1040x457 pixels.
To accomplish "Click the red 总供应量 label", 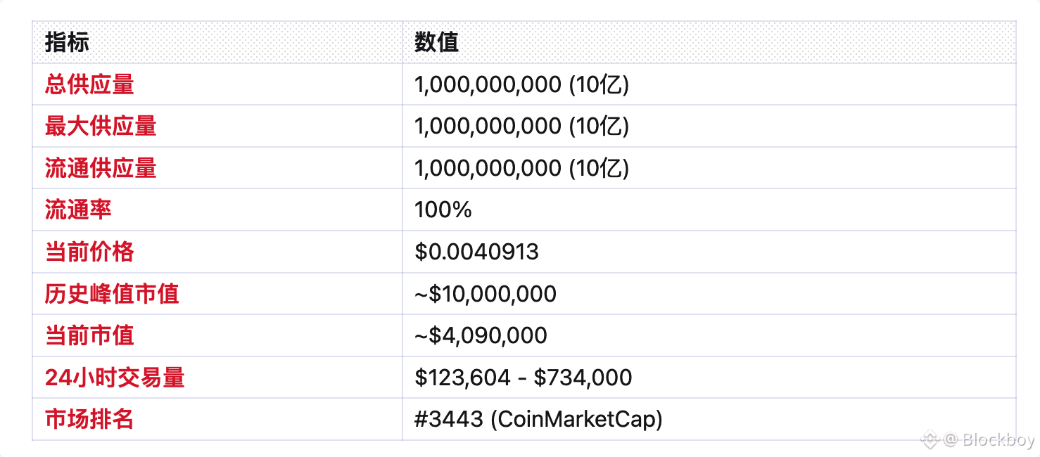I will (89, 84).
